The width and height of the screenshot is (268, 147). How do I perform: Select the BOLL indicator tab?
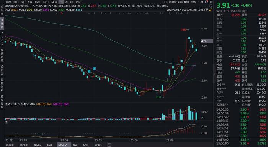[x=38, y=145]
